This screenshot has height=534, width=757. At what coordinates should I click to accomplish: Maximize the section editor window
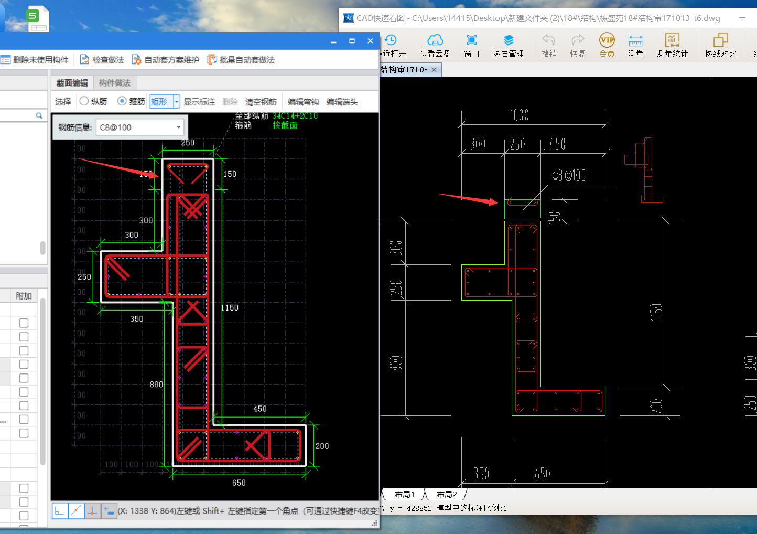[x=352, y=41]
